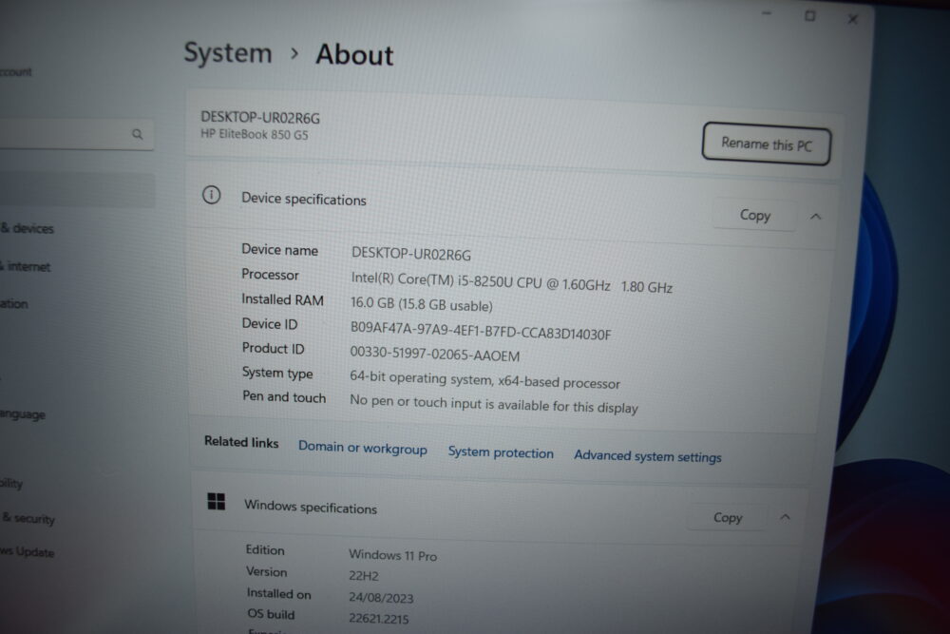The width and height of the screenshot is (950, 634).
Task: Click the Windows logo beside Windows specifications
Action: 217,501
